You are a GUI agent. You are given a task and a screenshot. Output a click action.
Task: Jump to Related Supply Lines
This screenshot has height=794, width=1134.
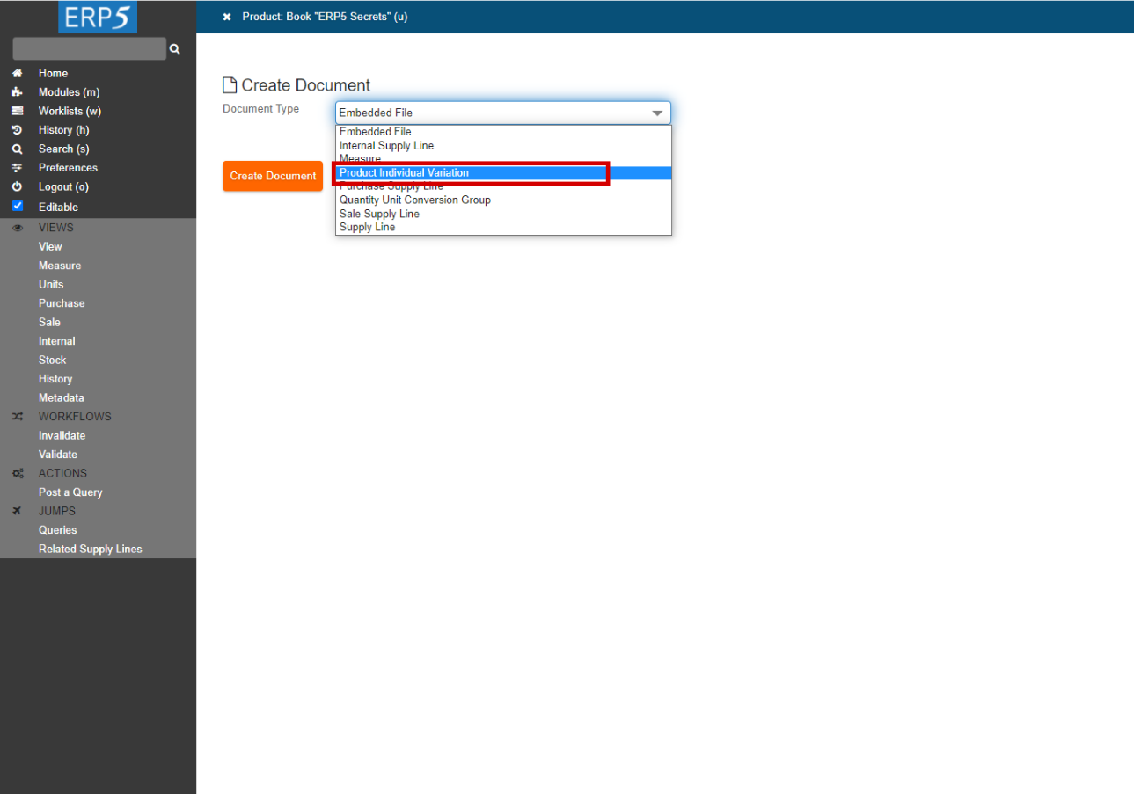[90, 550]
